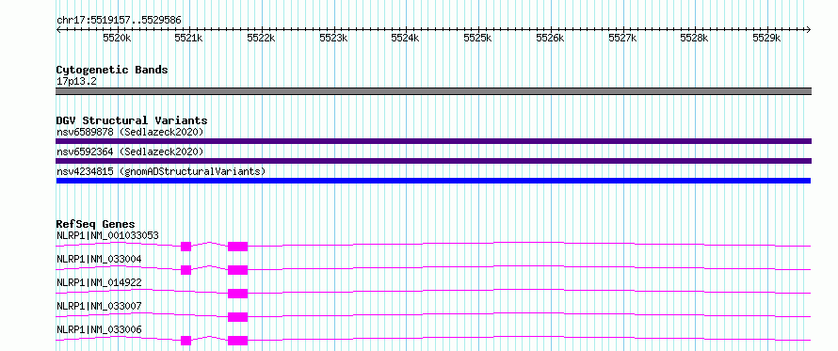
Task: Click the nsv6592364 (Sedlazeck2020) label
Action: coord(130,152)
